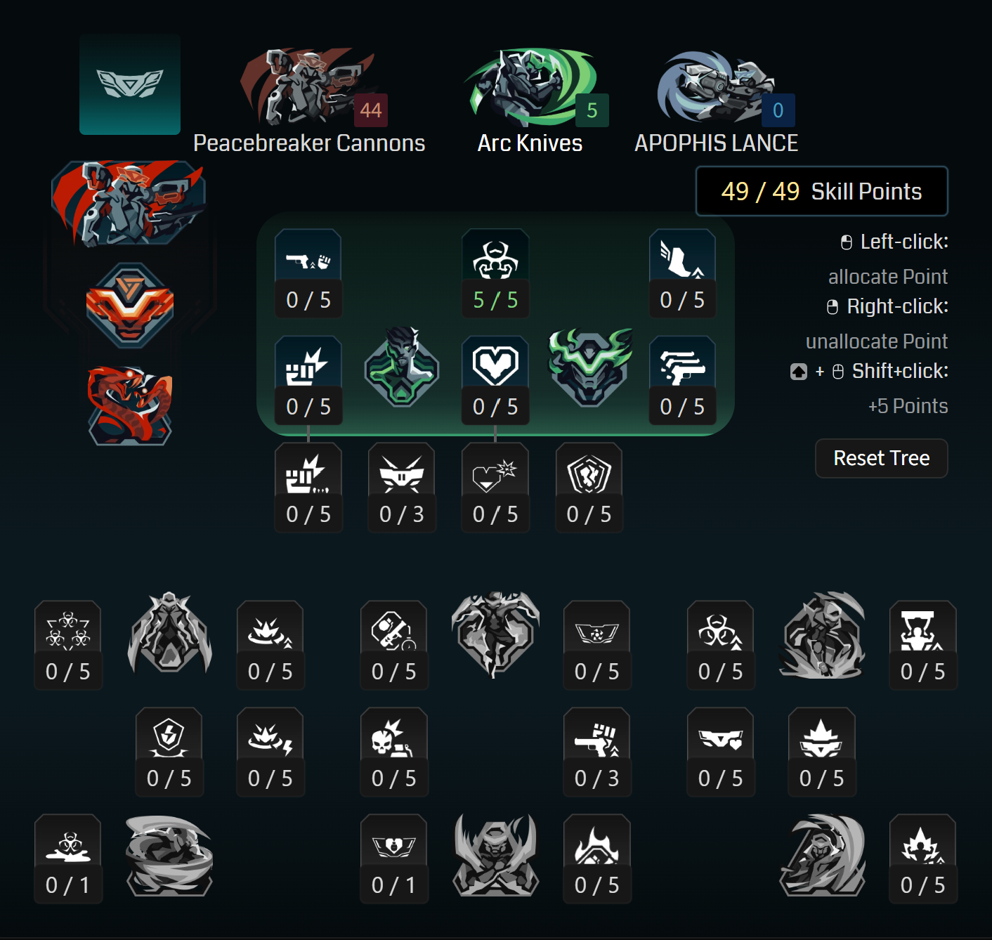The height and width of the screenshot is (940, 992).
Task: Open the APOPHIS LANCE skill tree
Action: coord(716,100)
